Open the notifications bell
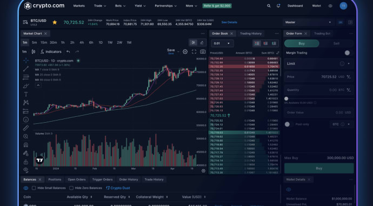The width and height of the screenshot is (373, 206). (x=278, y=6)
